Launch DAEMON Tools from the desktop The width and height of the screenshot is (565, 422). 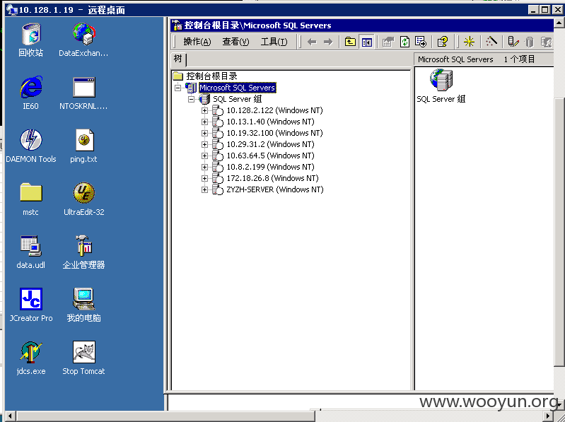tap(31, 140)
